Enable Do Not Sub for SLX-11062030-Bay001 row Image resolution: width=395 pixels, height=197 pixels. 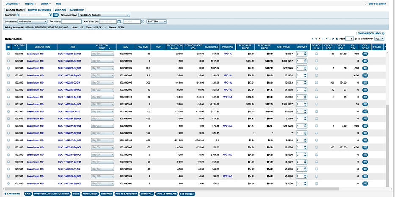[x=316, y=61]
